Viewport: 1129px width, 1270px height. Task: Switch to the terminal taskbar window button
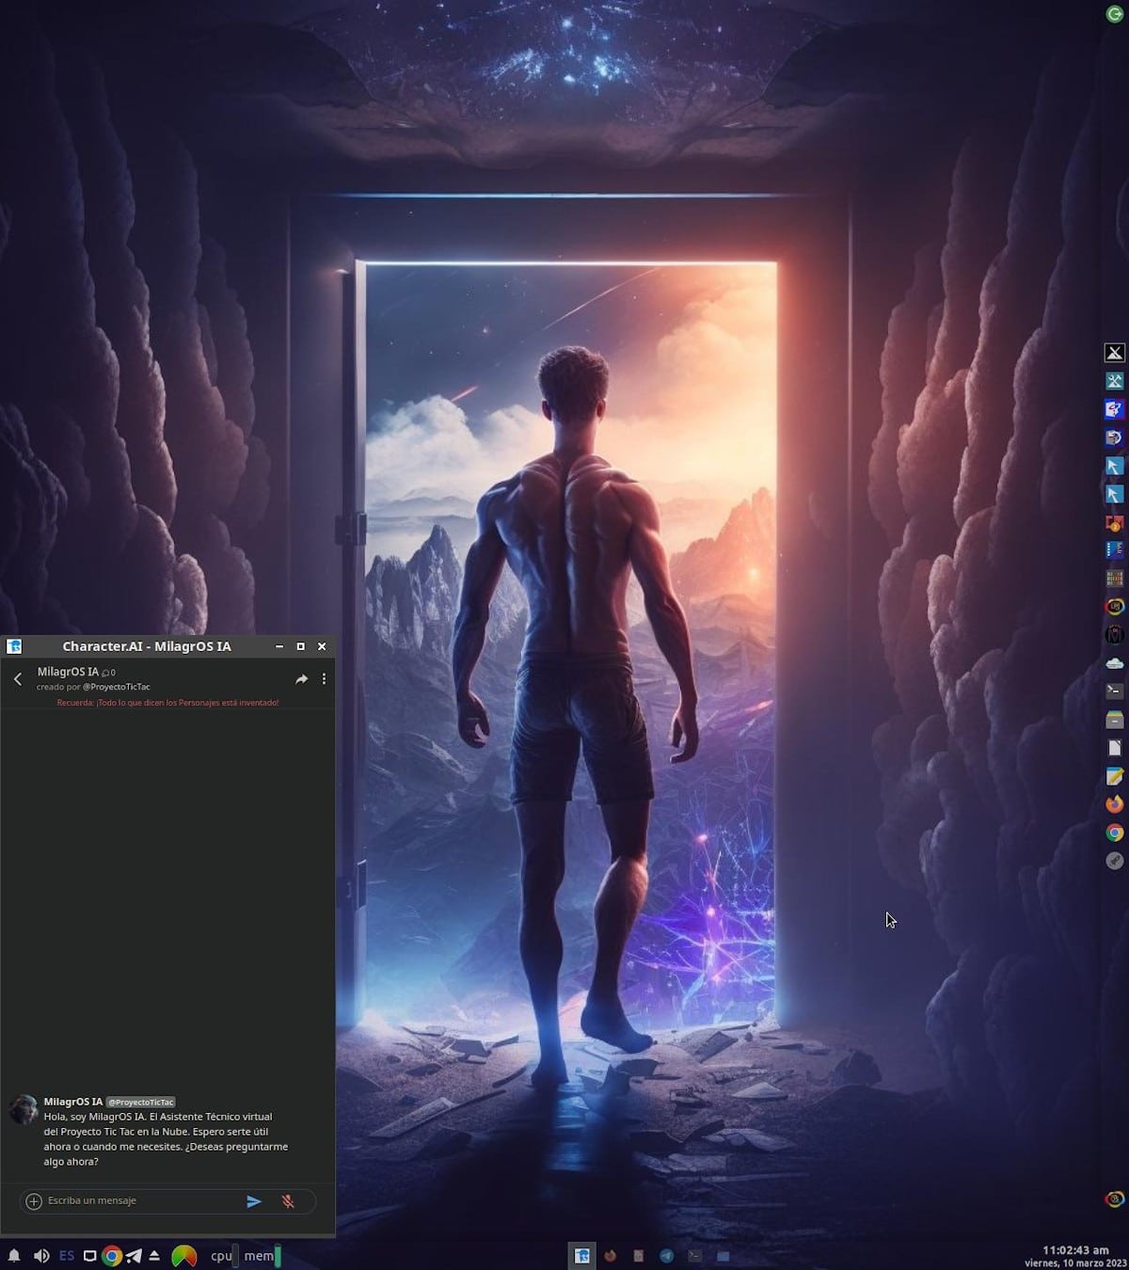click(694, 1256)
